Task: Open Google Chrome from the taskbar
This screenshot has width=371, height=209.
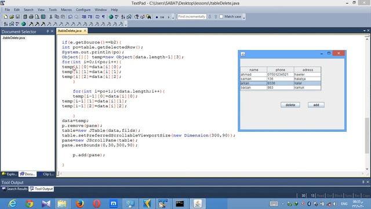Action: (30, 204)
